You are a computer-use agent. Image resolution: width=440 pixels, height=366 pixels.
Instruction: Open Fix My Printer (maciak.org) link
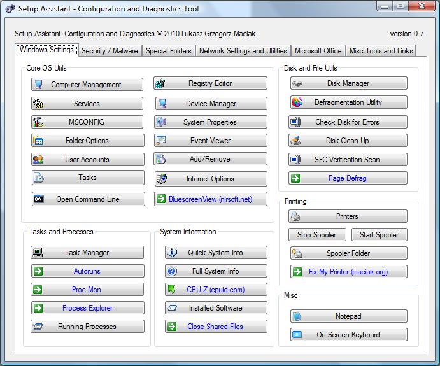tap(348, 272)
